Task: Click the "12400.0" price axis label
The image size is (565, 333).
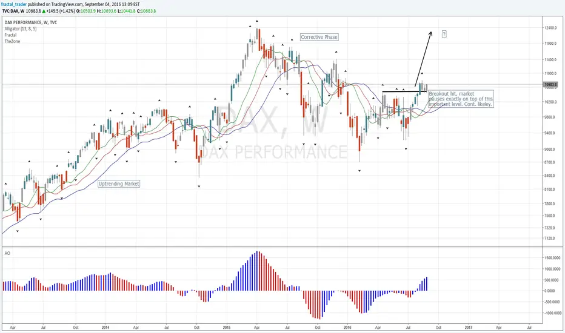Action: [x=550, y=28]
